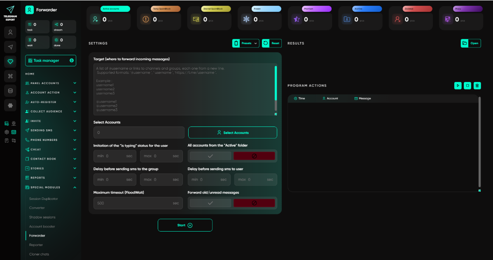Click the stop icon in Program Actions

click(x=467, y=86)
